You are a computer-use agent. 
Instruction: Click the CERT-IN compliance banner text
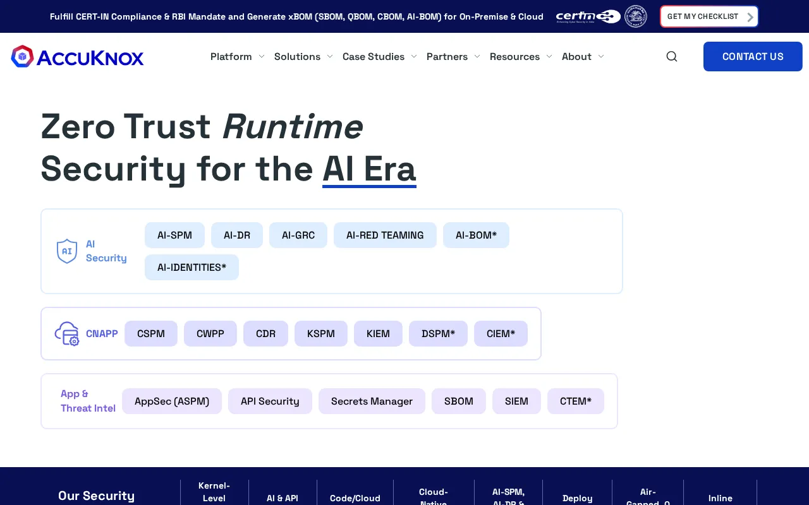(296, 16)
